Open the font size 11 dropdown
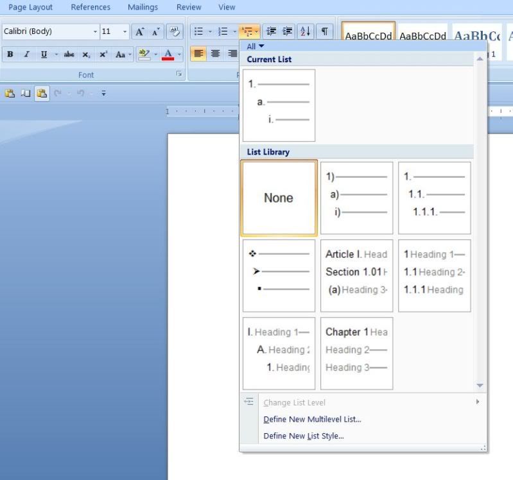The width and height of the screenshot is (513, 480). pos(125,31)
